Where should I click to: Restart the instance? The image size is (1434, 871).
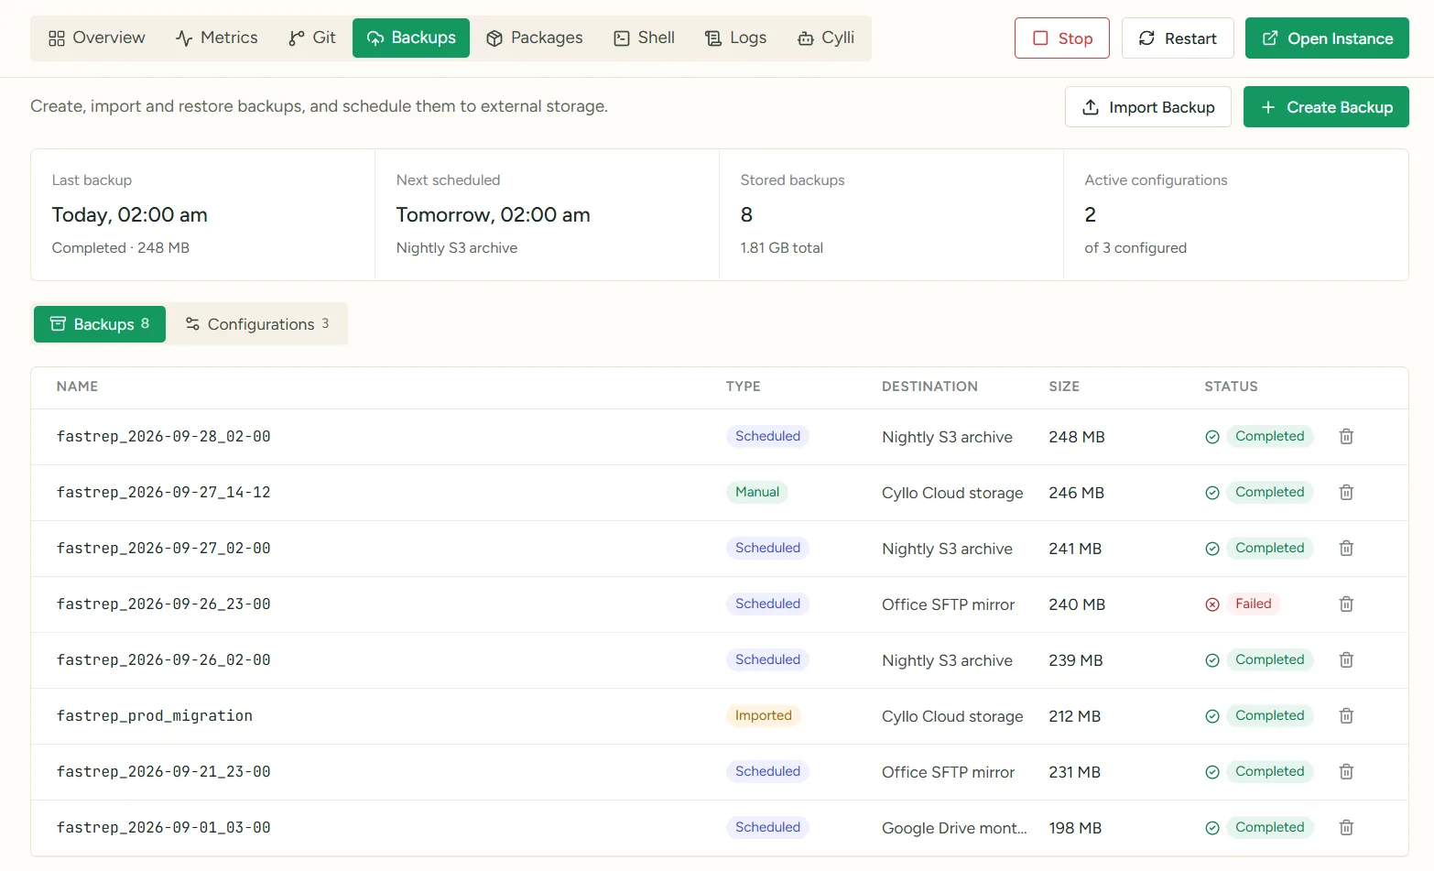(x=1178, y=38)
